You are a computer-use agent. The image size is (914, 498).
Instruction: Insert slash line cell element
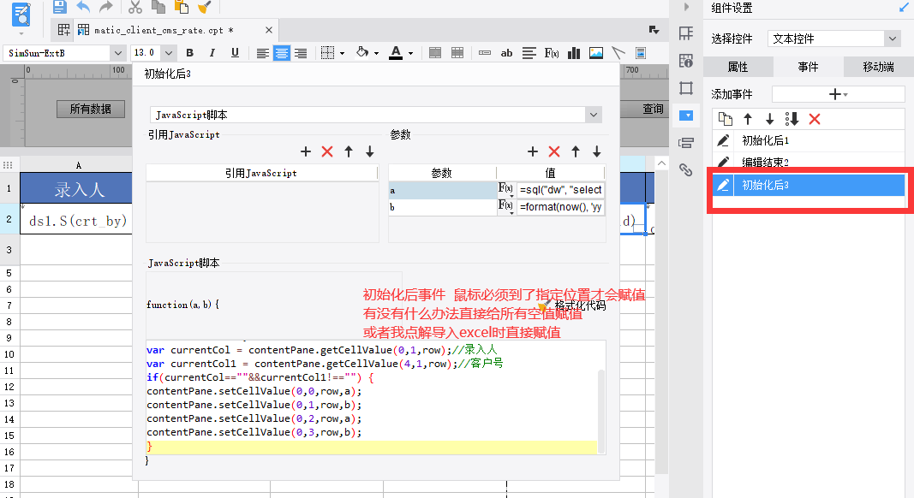pos(618,53)
